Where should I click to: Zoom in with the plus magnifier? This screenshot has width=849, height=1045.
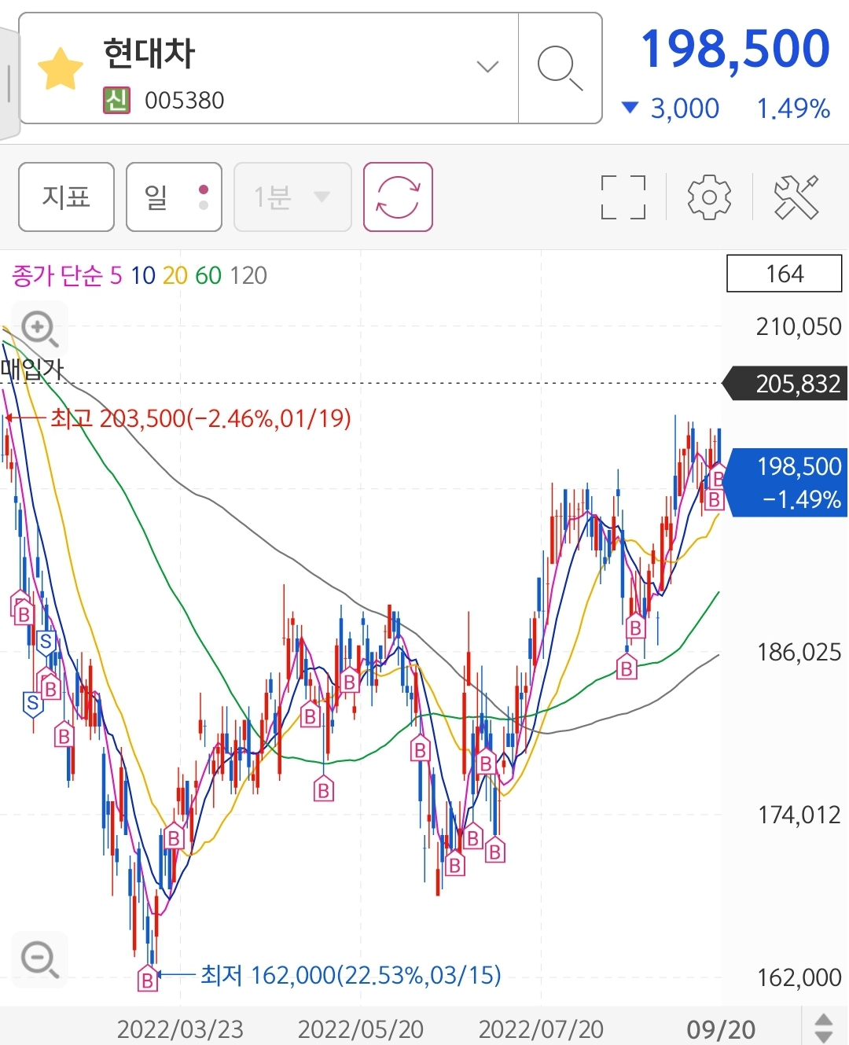click(39, 329)
